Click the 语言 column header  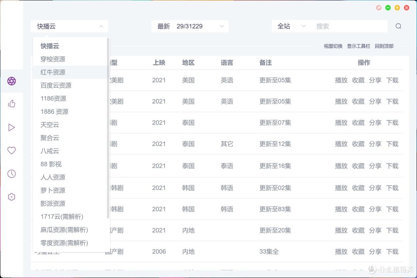tap(227, 63)
